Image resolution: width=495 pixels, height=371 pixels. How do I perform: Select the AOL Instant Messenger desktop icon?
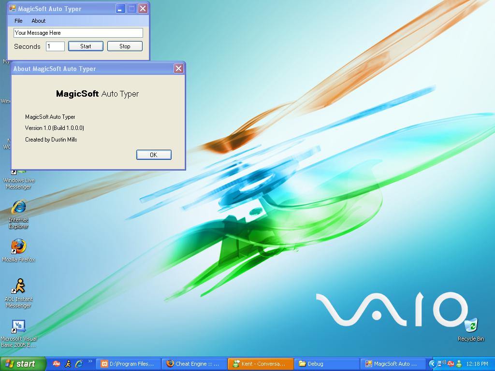click(18, 293)
